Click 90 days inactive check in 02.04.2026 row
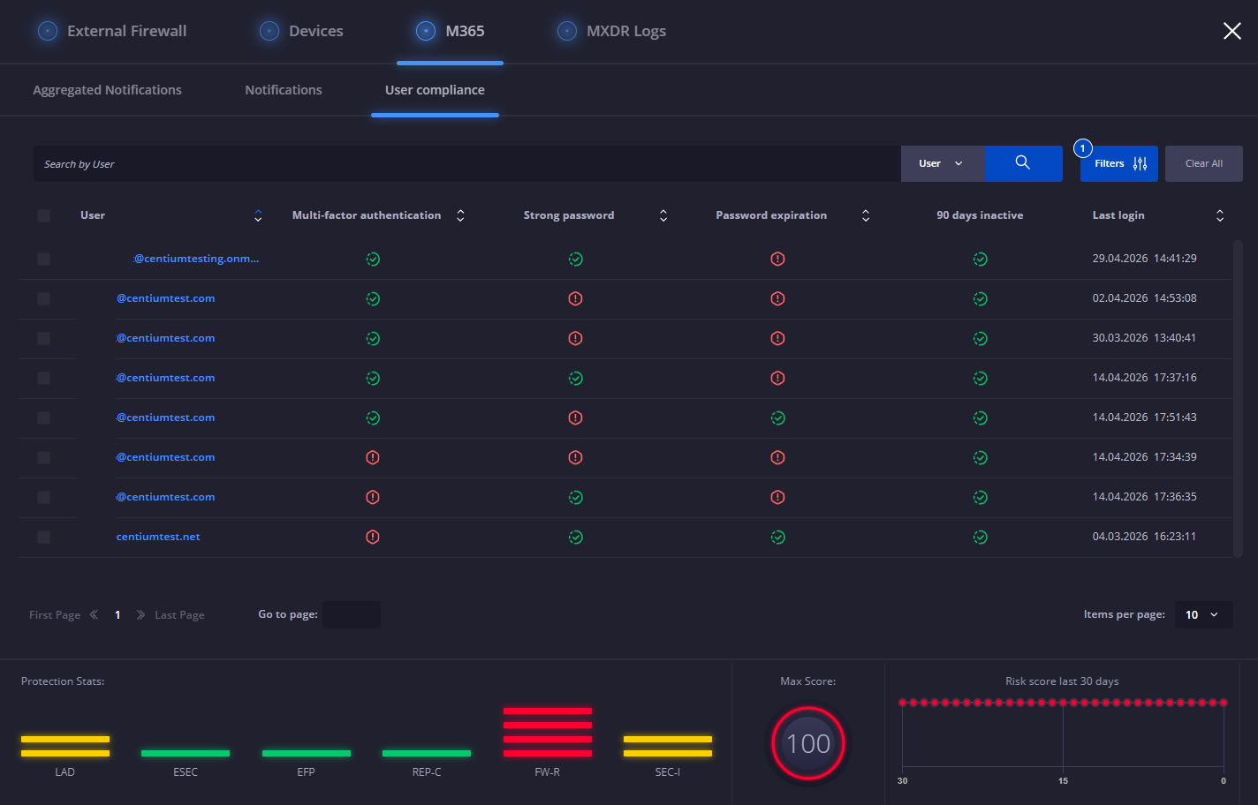Screen dimensions: 1258x805 (980, 298)
